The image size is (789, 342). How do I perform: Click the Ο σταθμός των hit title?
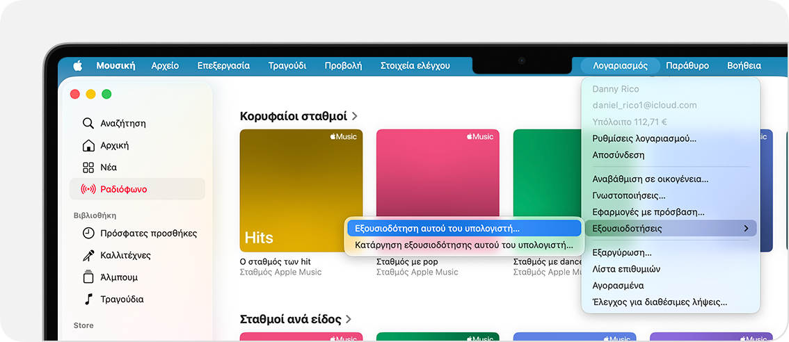point(276,261)
